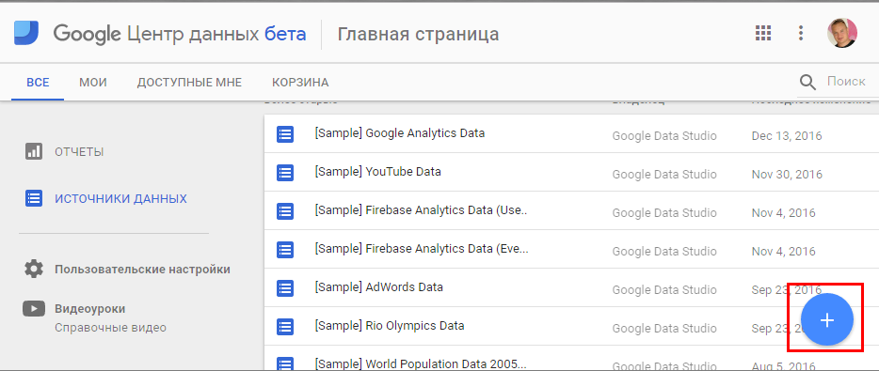Open the user account avatar

(x=842, y=33)
